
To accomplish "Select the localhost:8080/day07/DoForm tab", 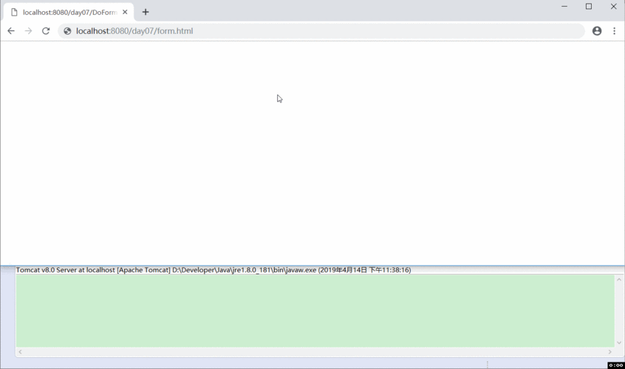I will (x=66, y=12).
